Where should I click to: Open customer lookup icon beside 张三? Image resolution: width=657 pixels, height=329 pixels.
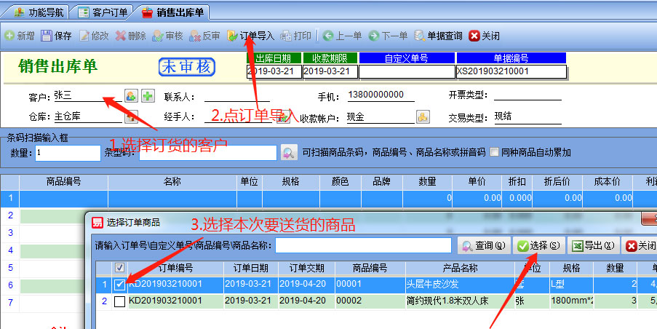pyautogui.click(x=131, y=96)
